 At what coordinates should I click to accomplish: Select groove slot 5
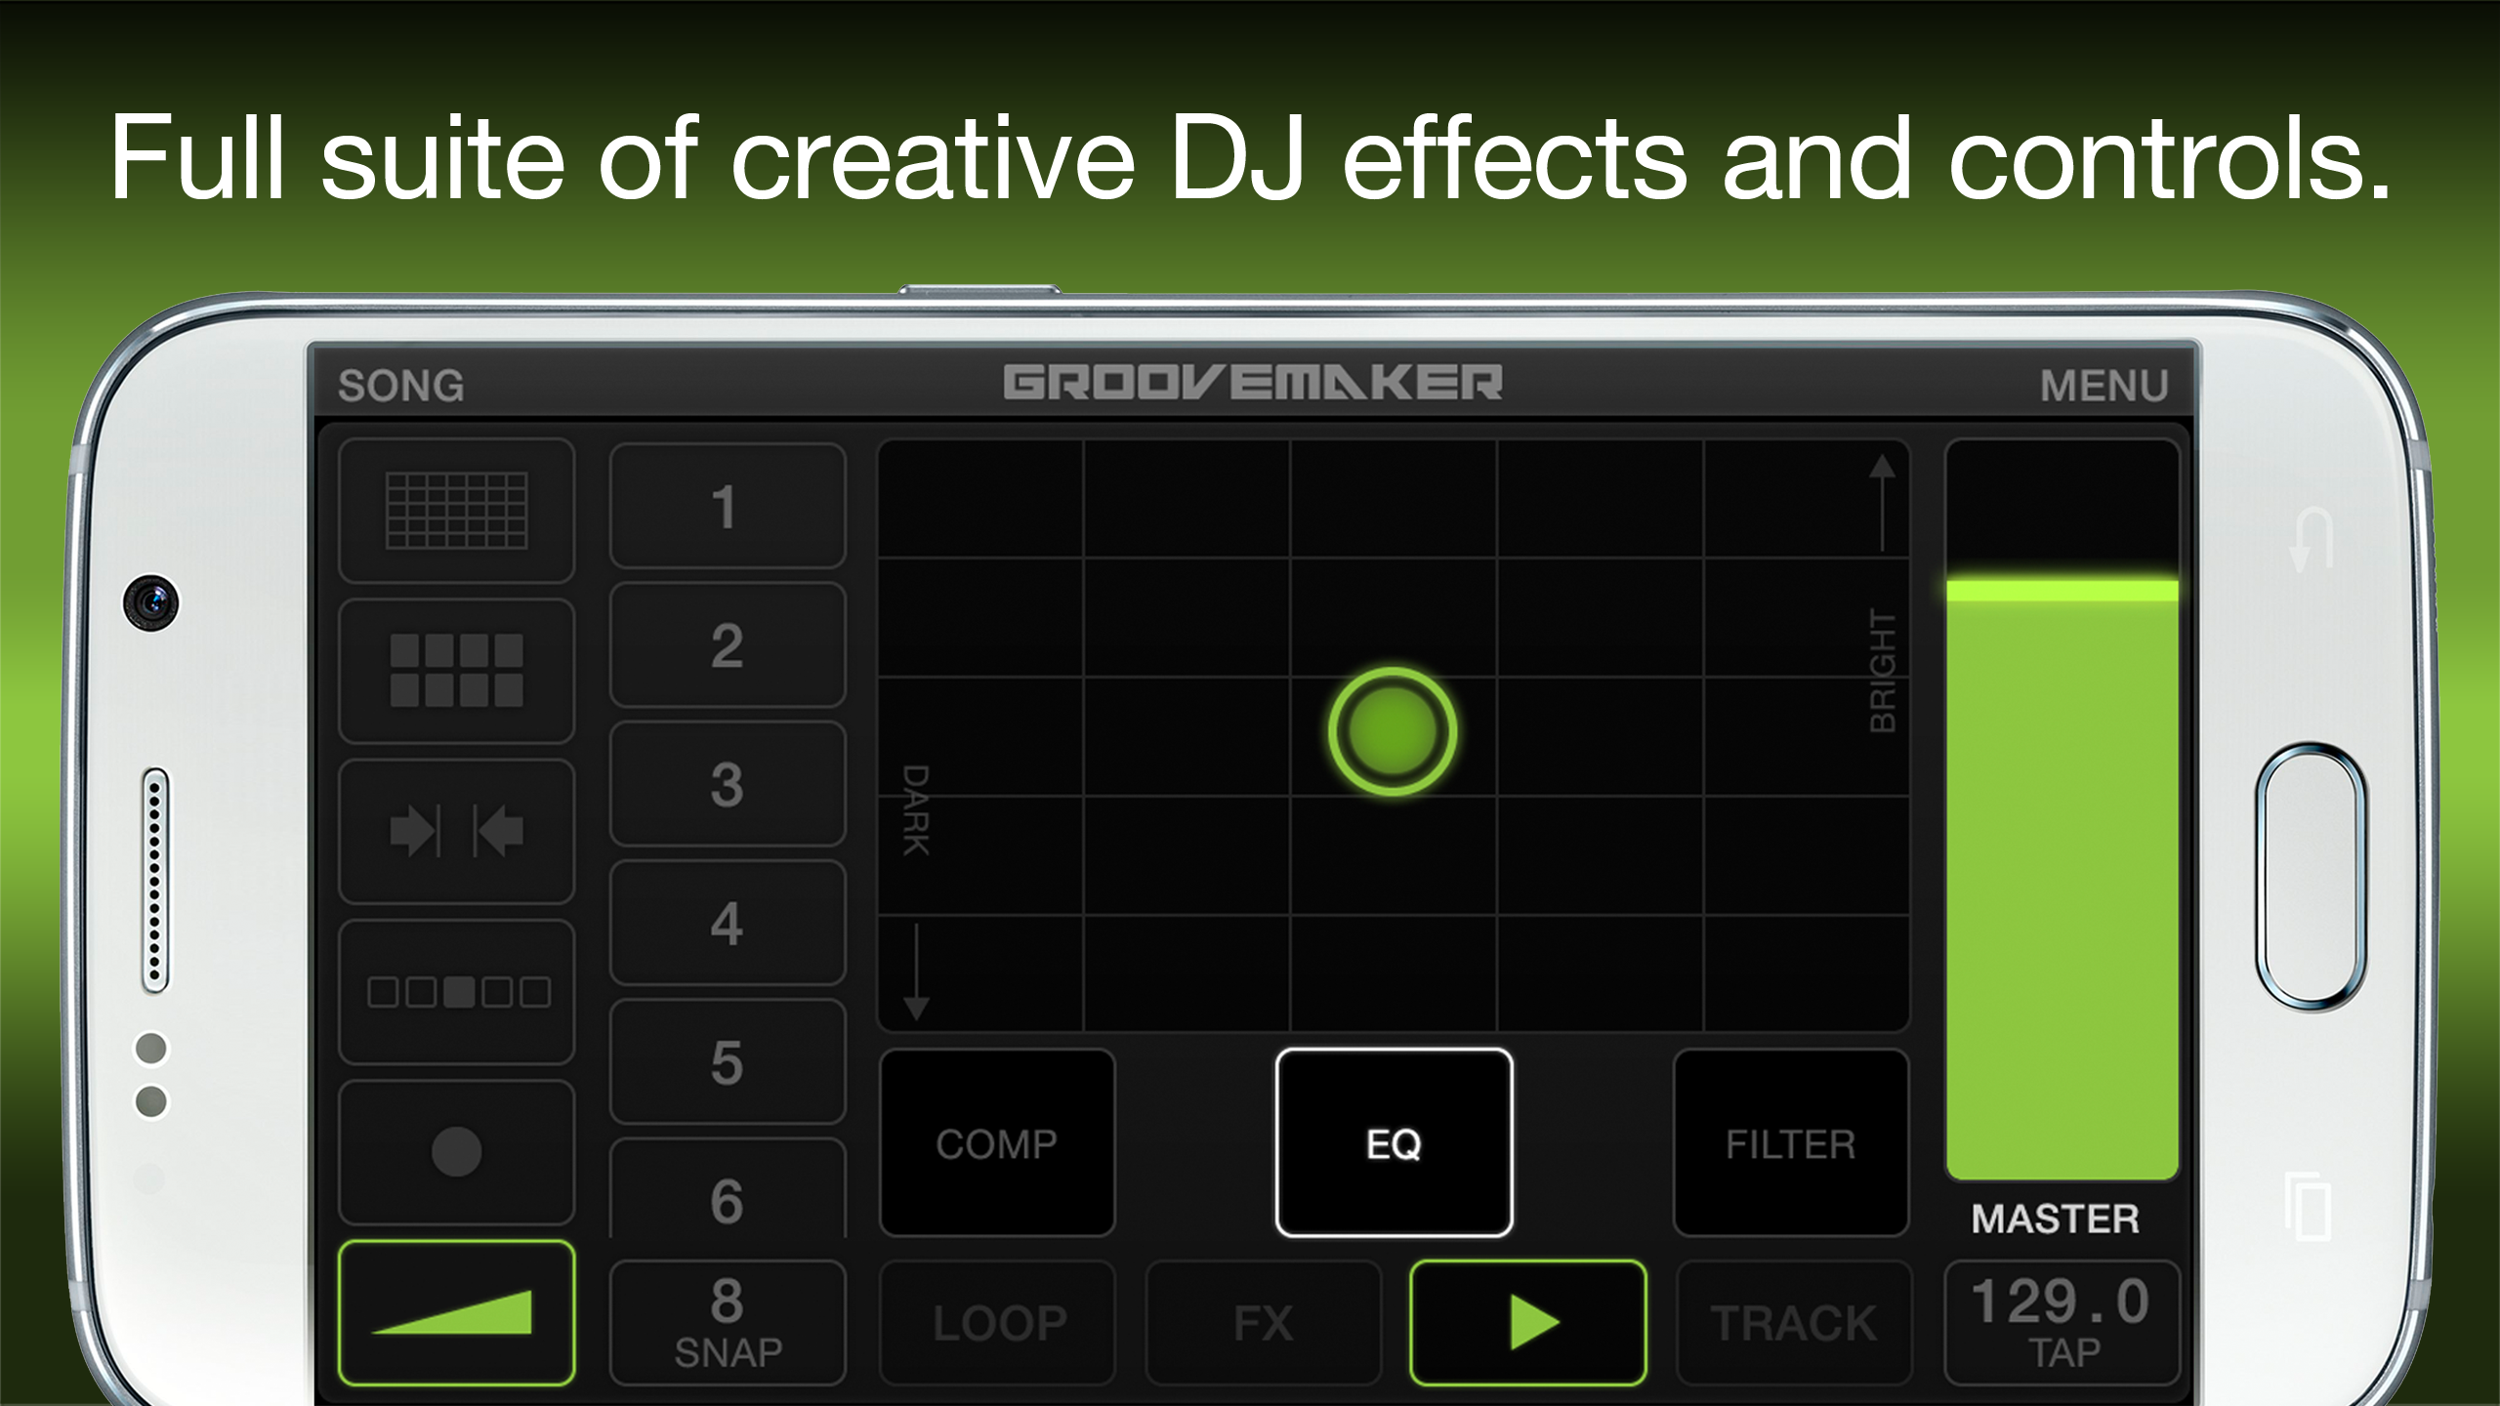click(x=728, y=1061)
